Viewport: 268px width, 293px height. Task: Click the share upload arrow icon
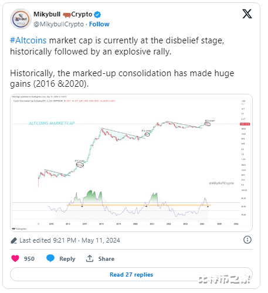click(x=90, y=258)
